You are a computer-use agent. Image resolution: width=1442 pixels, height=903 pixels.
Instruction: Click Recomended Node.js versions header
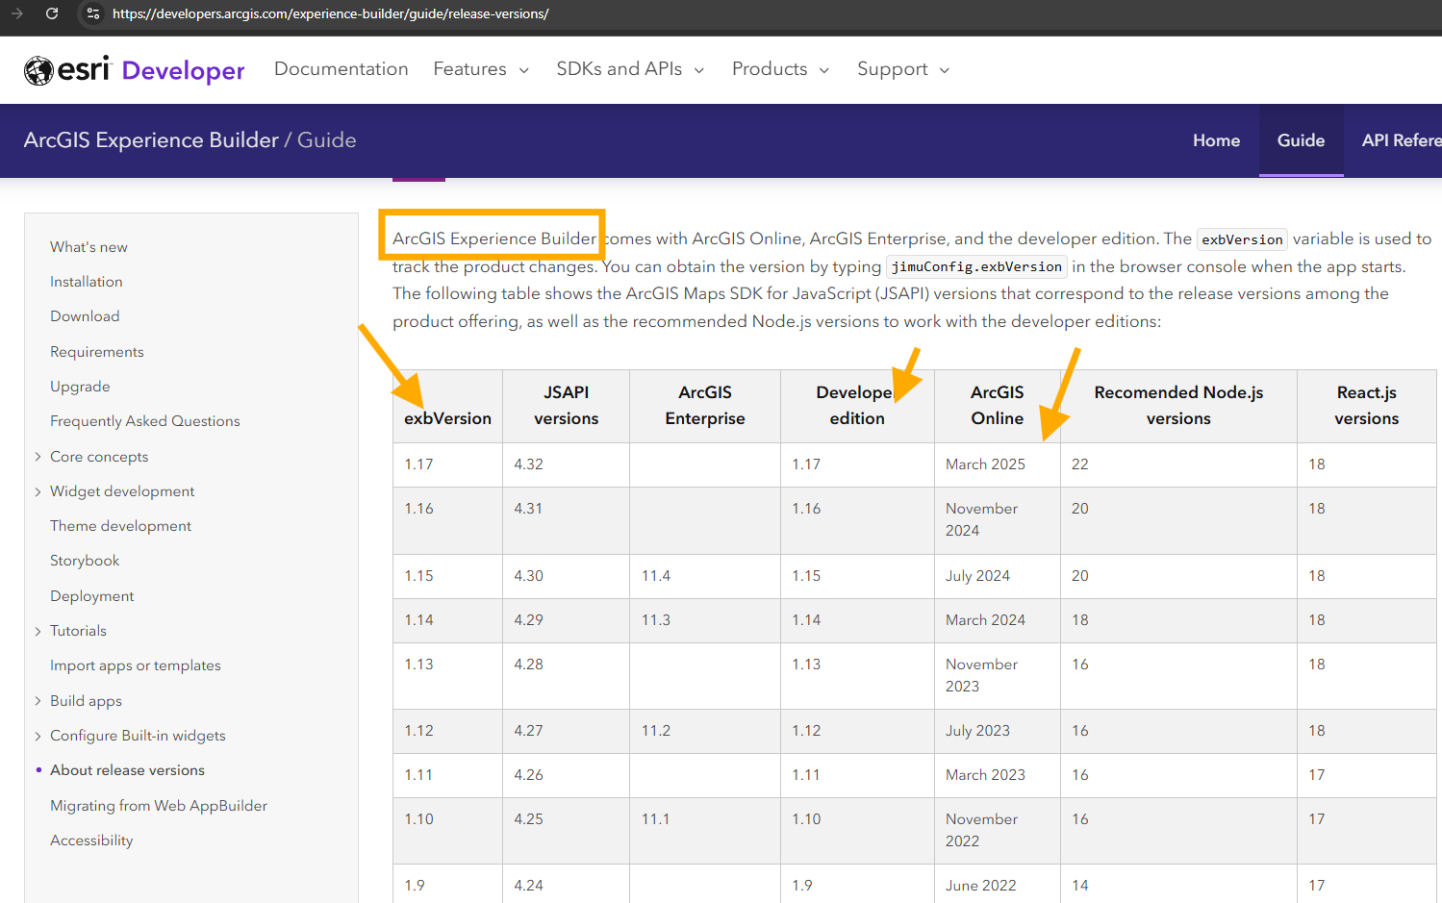pos(1178,406)
